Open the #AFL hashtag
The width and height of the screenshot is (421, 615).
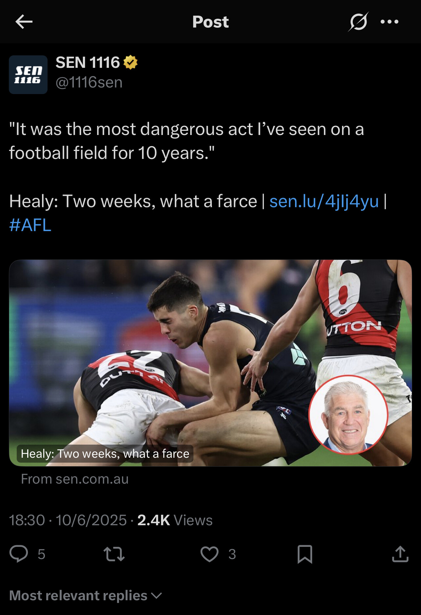pos(30,225)
